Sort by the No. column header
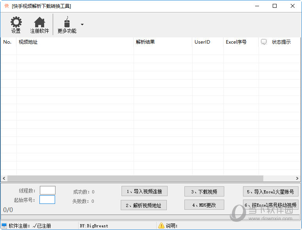This screenshot has width=302, height=230. coord(9,42)
